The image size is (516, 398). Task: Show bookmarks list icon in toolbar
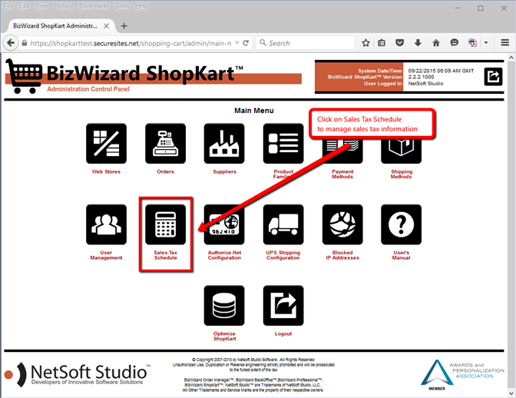[382, 43]
